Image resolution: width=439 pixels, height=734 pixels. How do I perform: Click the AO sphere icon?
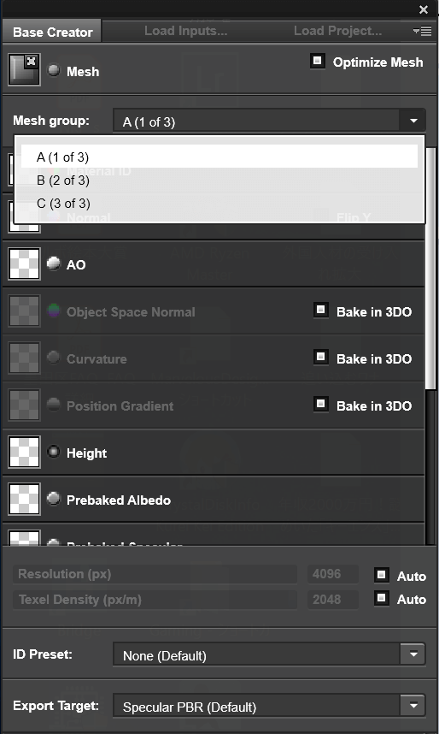click(x=54, y=263)
